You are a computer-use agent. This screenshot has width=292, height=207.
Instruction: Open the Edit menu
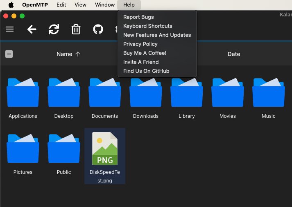tap(61, 4)
